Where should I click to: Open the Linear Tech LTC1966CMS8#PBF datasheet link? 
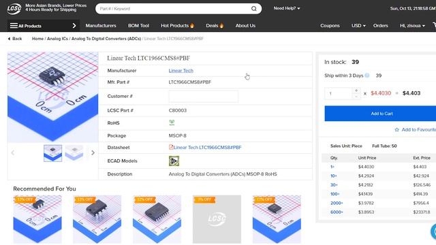pos(207,147)
